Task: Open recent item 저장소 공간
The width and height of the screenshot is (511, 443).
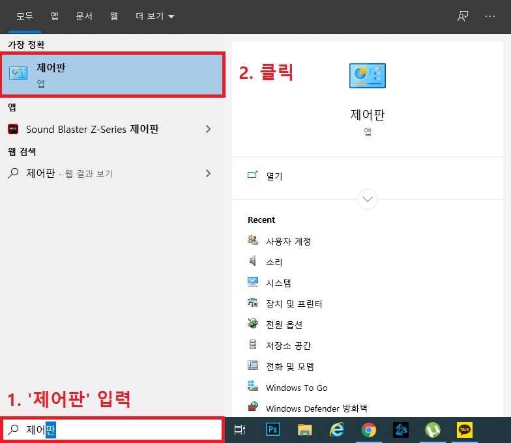Action: click(x=288, y=345)
